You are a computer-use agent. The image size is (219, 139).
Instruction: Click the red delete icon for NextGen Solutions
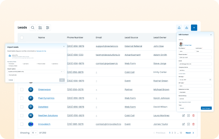pyautogui.click(x=194, y=115)
